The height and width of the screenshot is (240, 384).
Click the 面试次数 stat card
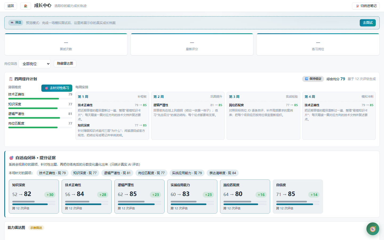coord(66,45)
